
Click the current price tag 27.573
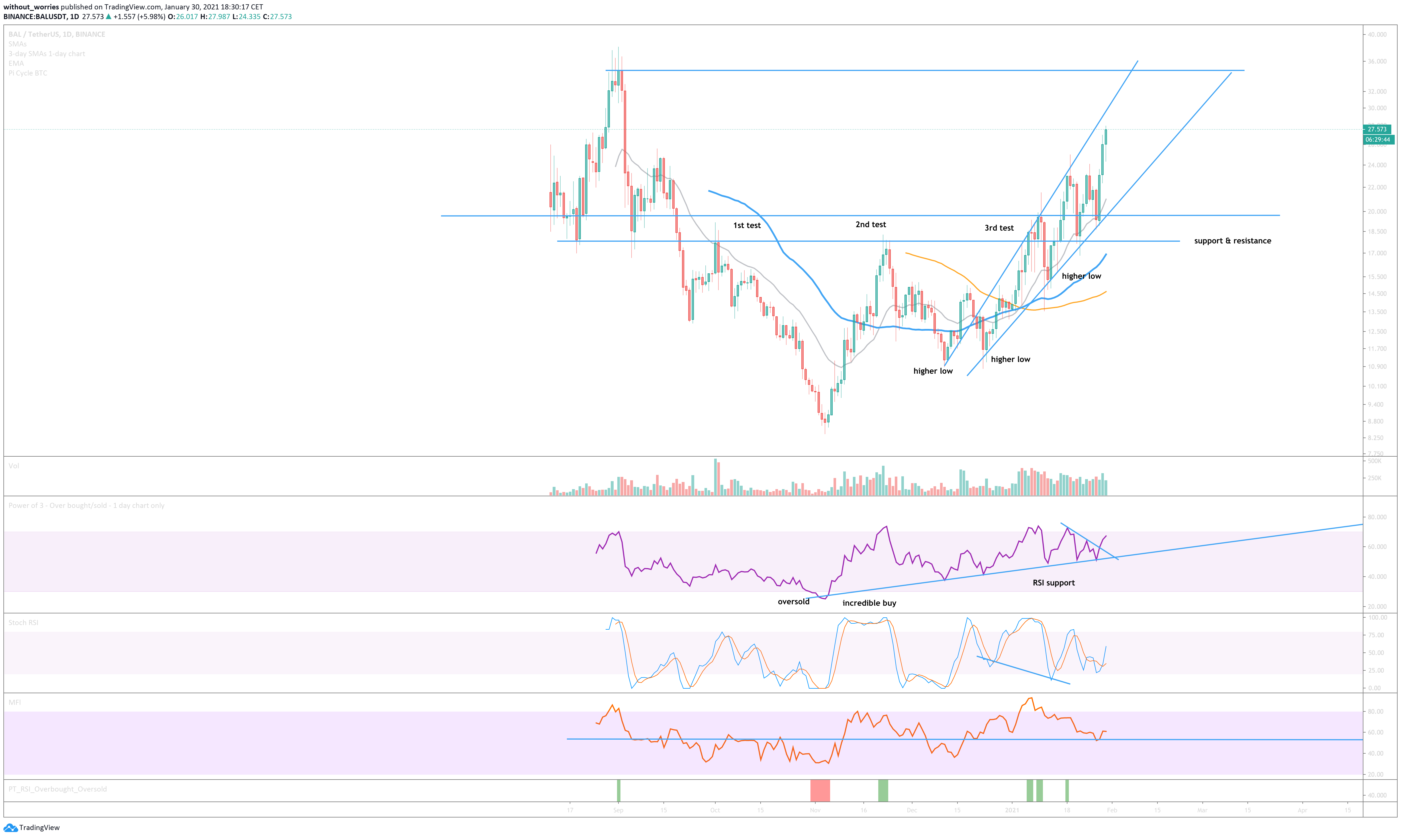click(1377, 129)
